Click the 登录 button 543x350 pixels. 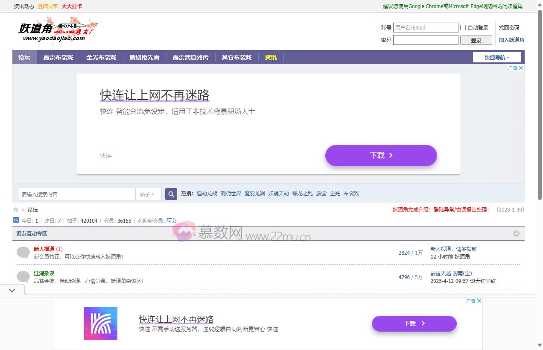(476, 40)
